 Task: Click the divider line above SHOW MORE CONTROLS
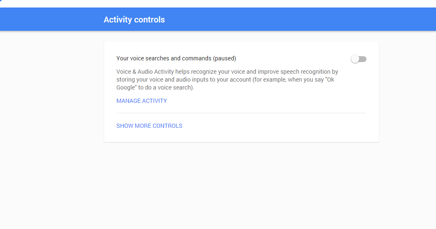point(241,113)
